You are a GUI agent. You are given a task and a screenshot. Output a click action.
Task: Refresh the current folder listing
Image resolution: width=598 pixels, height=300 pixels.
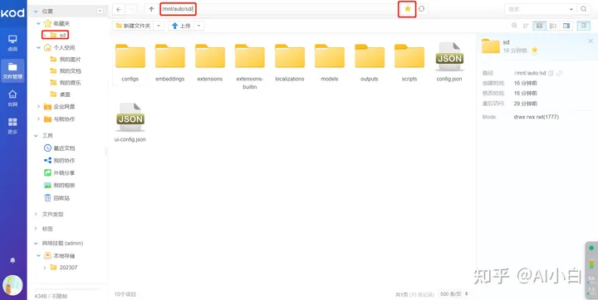click(421, 9)
